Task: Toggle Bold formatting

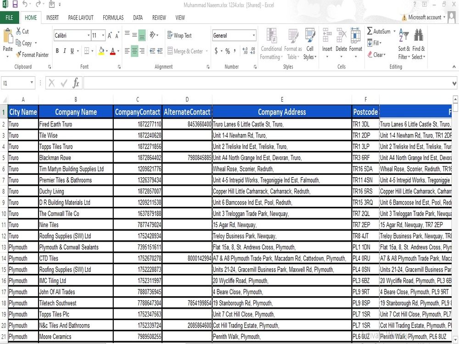Action: point(57,51)
